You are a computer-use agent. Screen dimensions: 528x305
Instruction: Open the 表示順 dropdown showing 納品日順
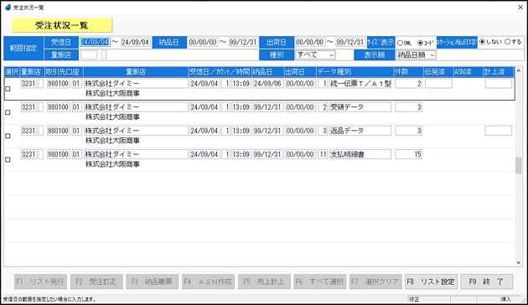(x=417, y=54)
